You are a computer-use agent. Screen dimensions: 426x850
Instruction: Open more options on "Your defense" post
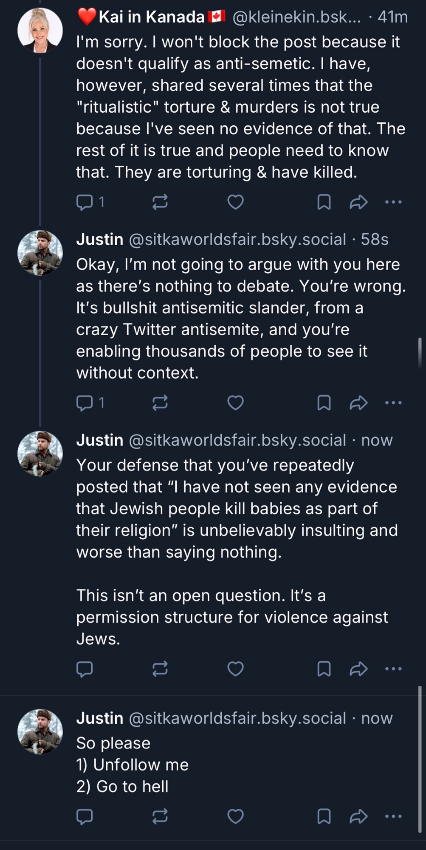[x=393, y=669]
